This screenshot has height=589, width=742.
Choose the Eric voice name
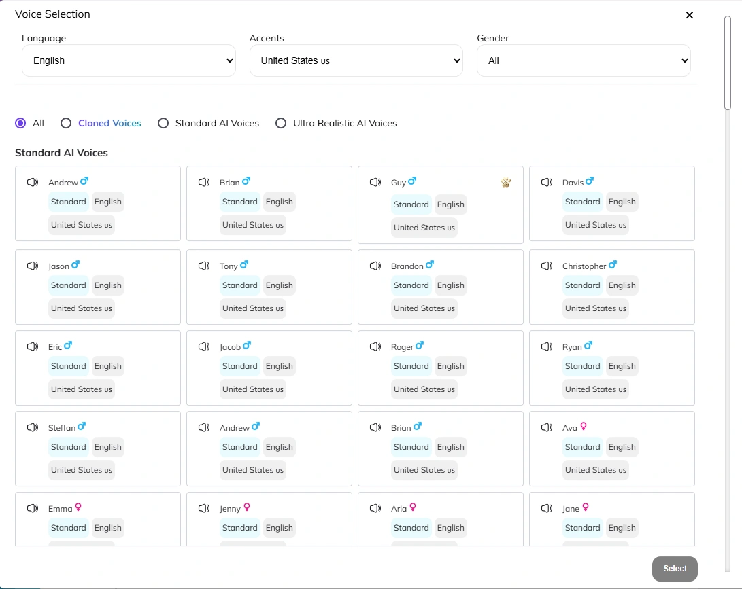point(55,347)
